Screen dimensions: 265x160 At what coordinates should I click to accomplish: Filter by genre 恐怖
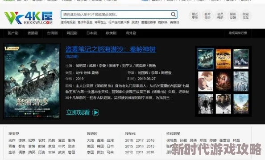pyautogui.click(x=52, y=140)
